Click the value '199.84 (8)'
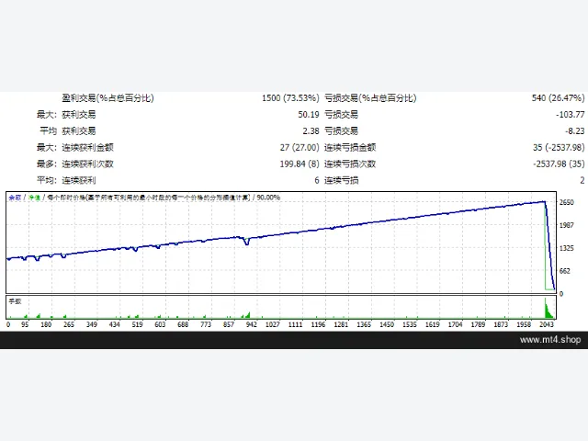This screenshot has height=441, width=588. [300, 164]
